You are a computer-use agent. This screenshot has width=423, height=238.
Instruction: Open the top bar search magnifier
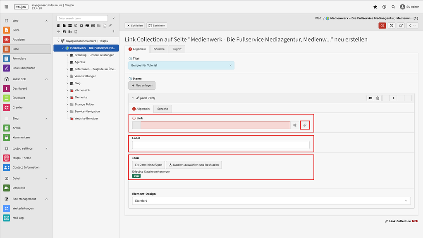click(393, 7)
